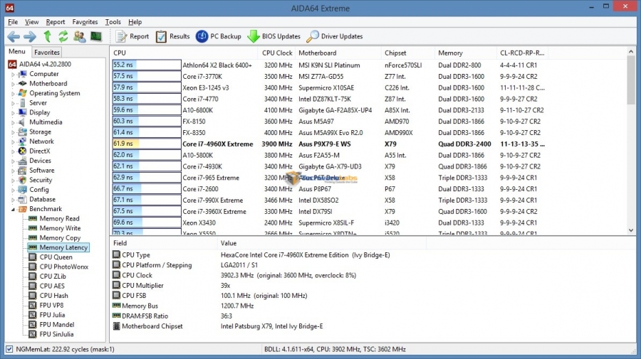Expand the Devices tree node
Screen dimensions: 641x359
[x=13, y=161]
